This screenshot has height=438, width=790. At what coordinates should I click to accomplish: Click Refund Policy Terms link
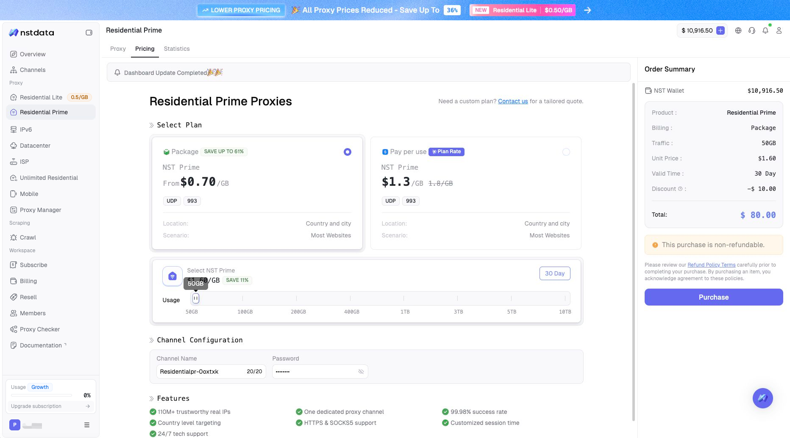tap(712, 265)
